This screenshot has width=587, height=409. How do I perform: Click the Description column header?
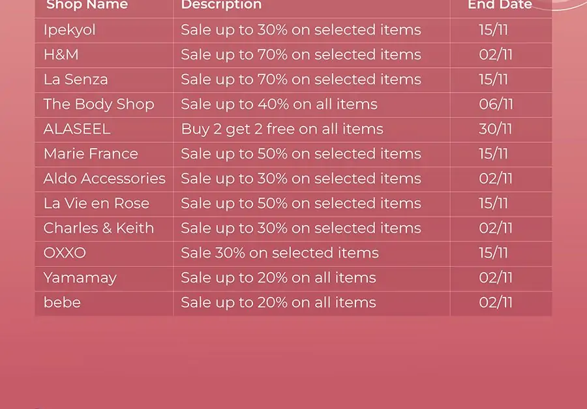221,6
